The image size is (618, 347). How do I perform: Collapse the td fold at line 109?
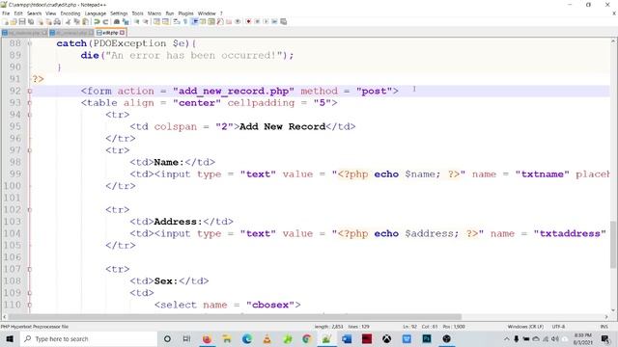coord(30,293)
